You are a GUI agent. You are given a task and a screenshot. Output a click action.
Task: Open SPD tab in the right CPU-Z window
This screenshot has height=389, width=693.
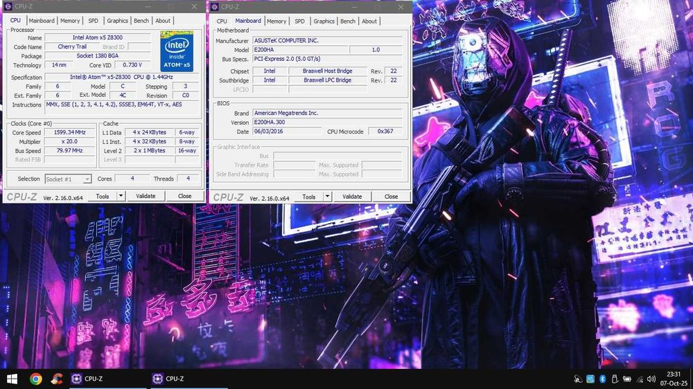pyautogui.click(x=299, y=21)
